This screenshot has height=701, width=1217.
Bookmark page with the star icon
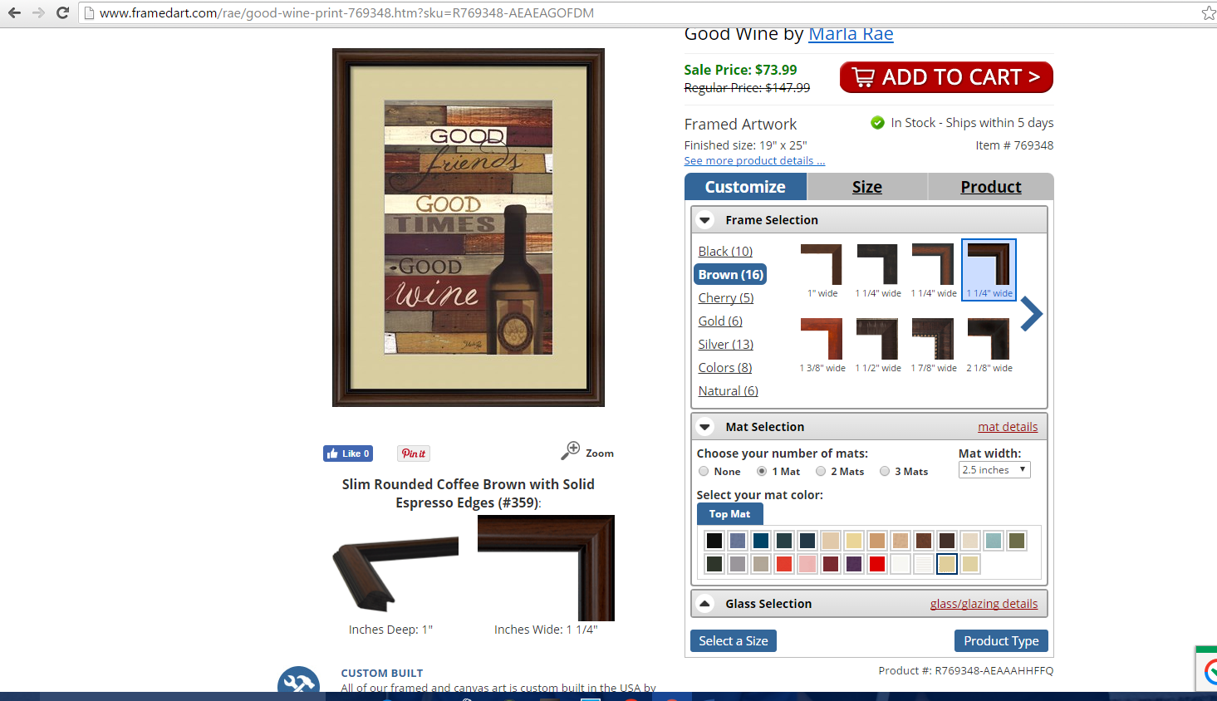click(1209, 12)
